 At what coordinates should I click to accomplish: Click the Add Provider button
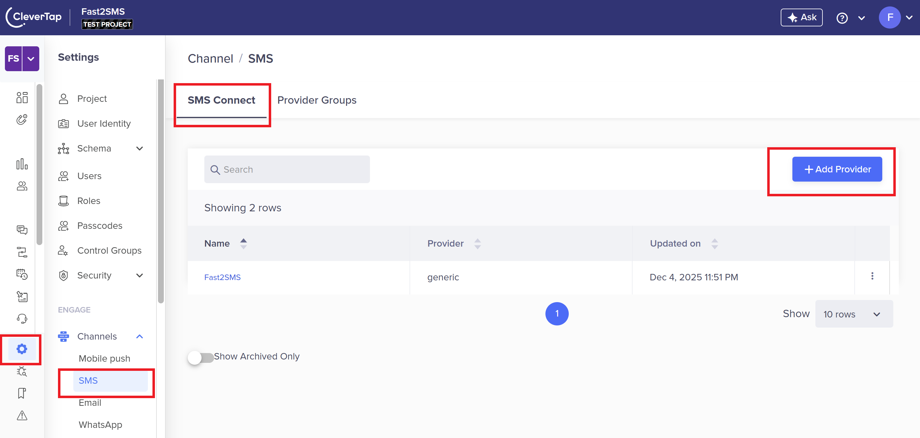[837, 169]
